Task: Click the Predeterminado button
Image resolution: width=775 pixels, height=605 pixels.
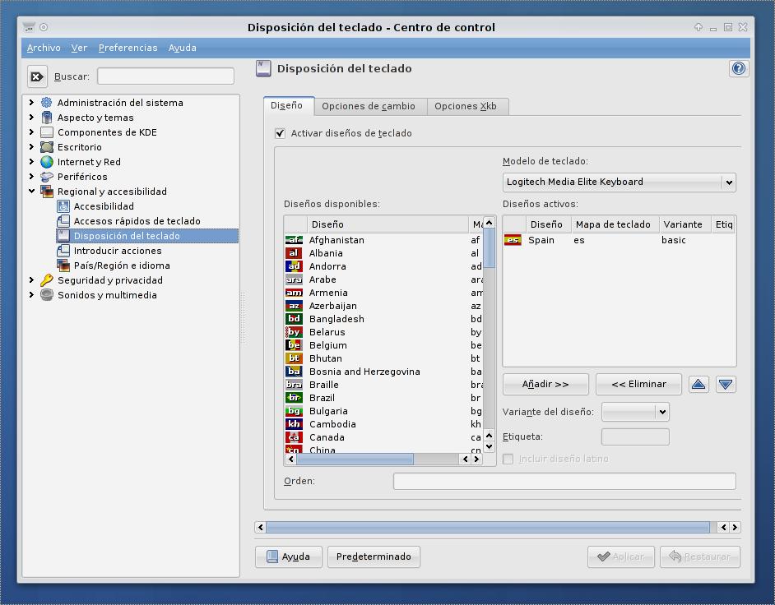Action: [374, 557]
